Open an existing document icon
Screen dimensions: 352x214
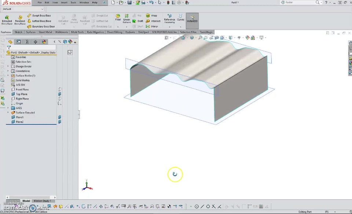(121, 3)
